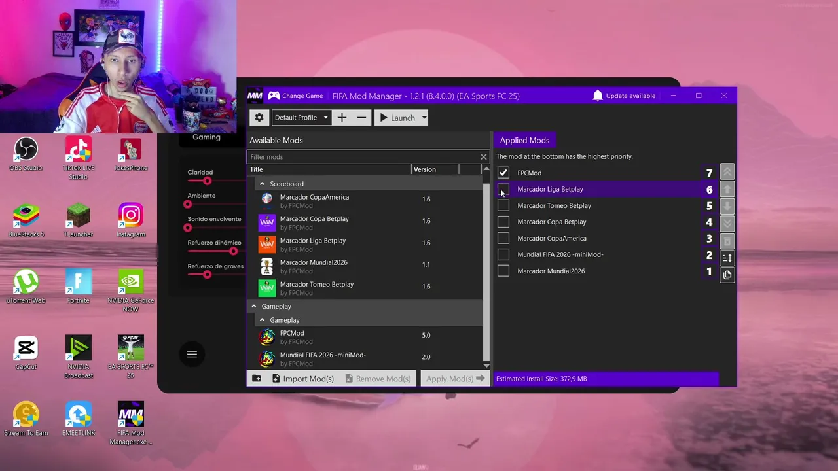838x471 pixels.
Task: Move selected mod up one position
Action: coord(727,189)
